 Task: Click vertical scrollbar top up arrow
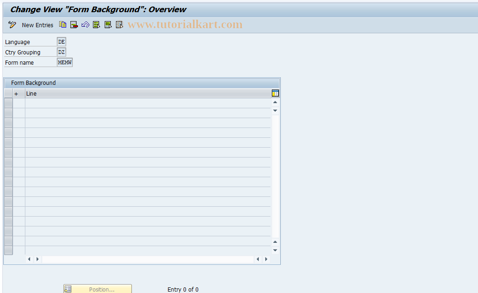pyautogui.click(x=275, y=102)
